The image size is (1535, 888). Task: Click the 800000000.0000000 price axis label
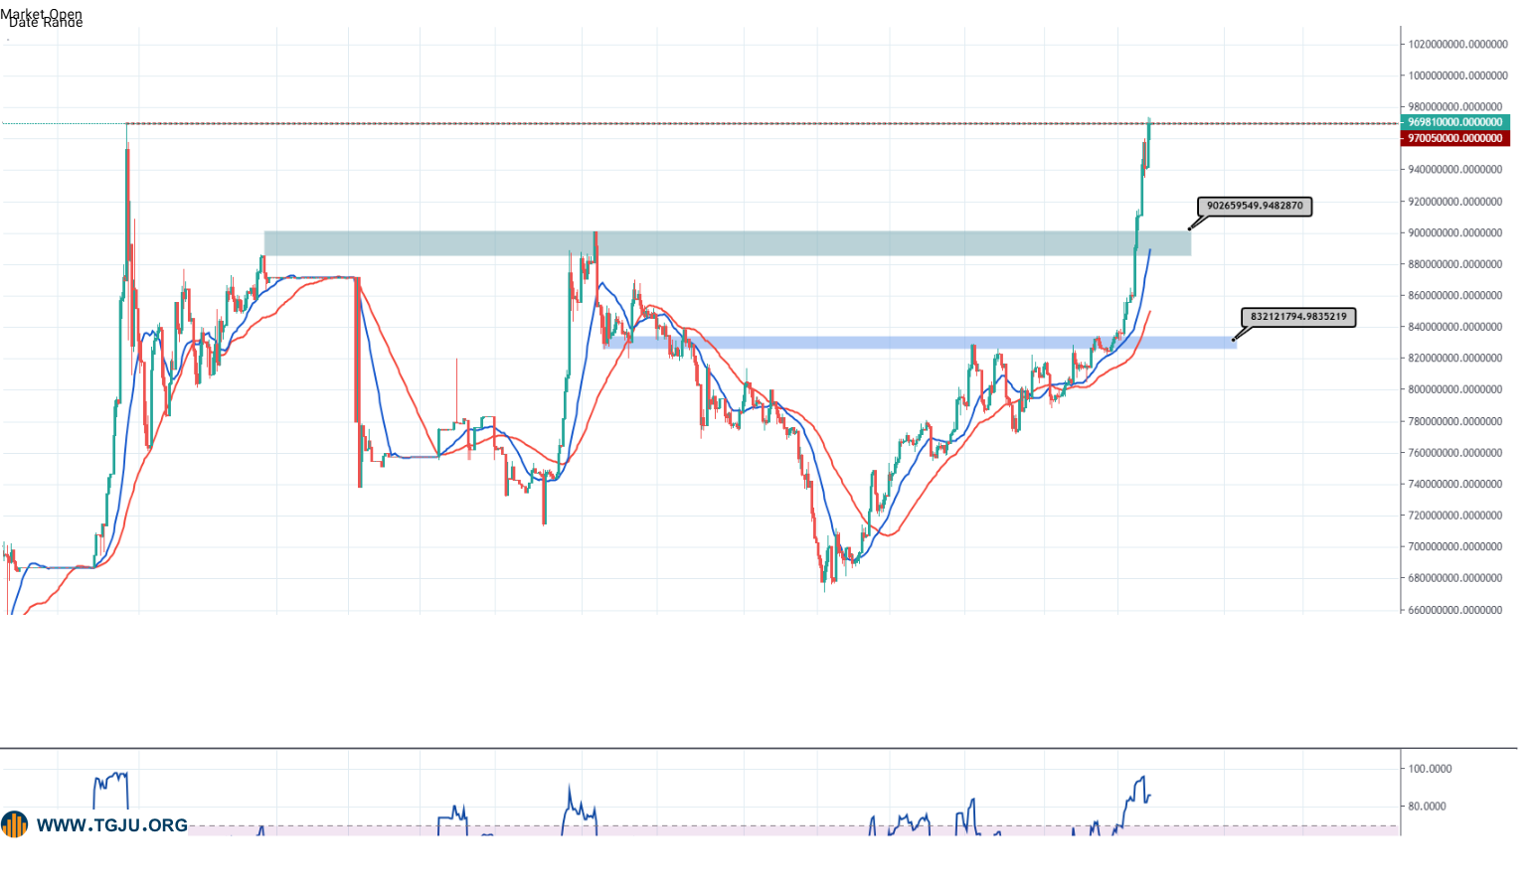tap(1454, 389)
